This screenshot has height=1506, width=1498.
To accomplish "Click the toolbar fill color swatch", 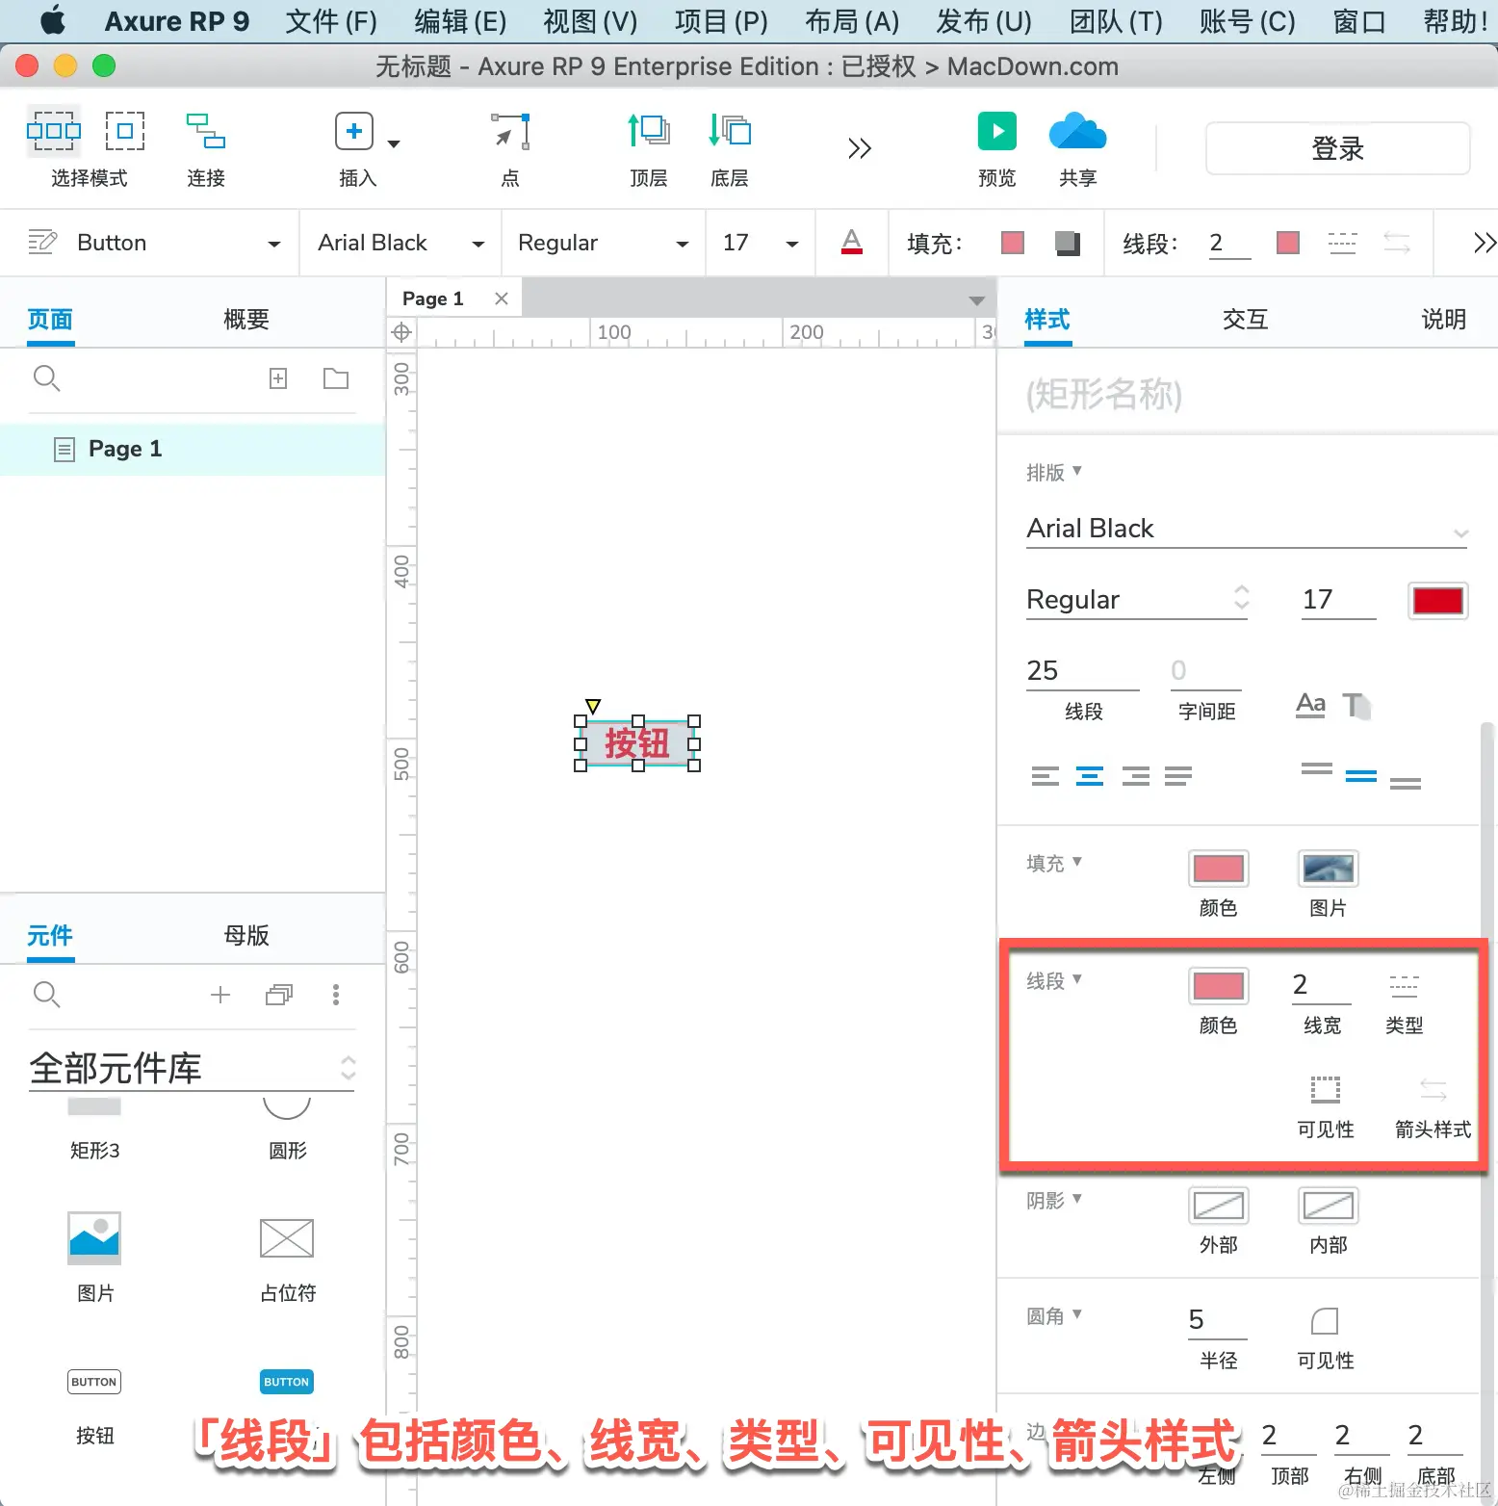I will (1013, 243).
